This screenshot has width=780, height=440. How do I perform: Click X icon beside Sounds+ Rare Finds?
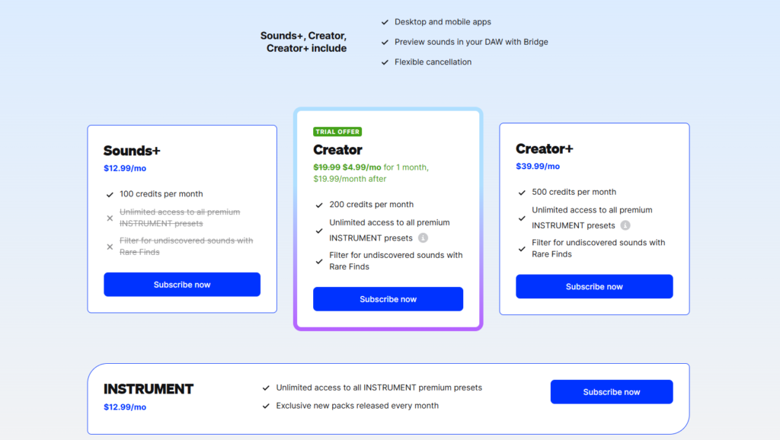(x=110, y=247)
